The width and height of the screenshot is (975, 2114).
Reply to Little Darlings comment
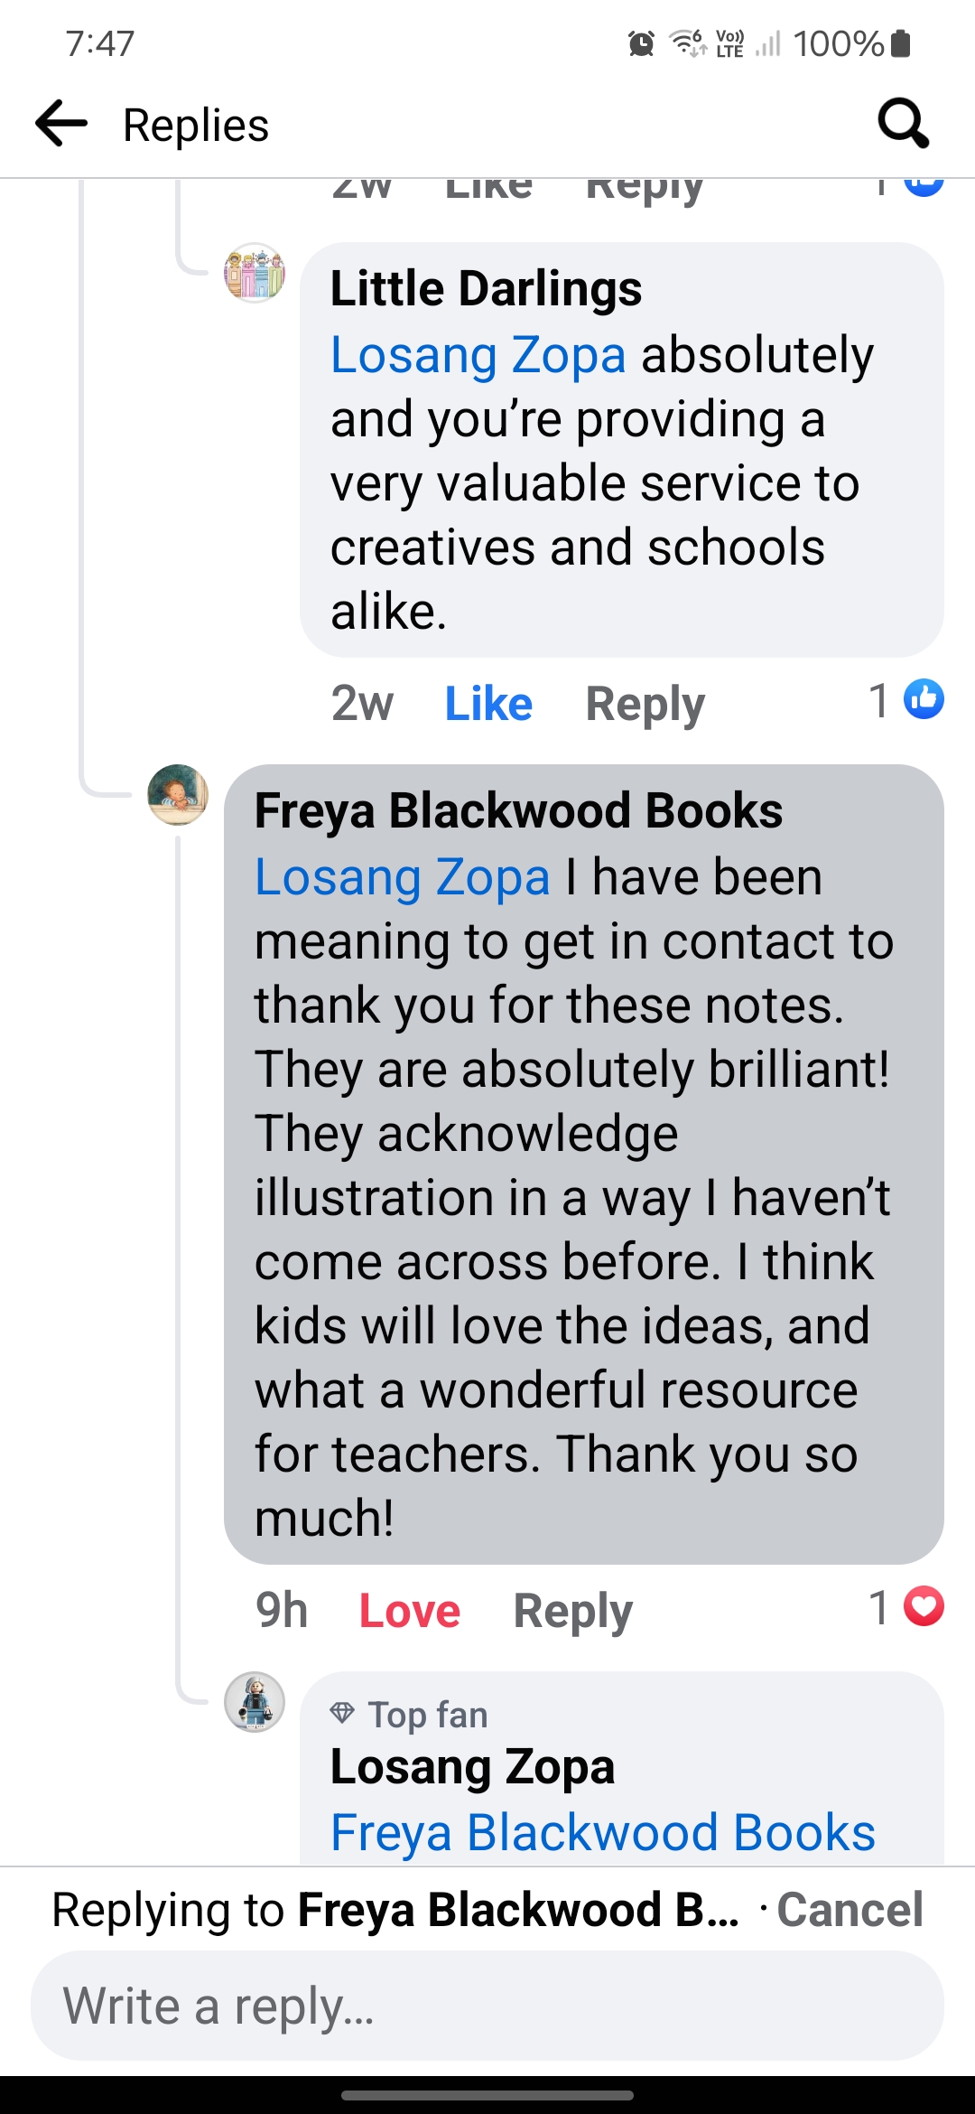645,703
